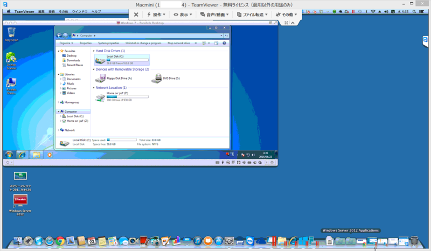Select the Floppy Disk Drive (A:) icon
Screen dimensions: 431x251
tap(114, 78)
